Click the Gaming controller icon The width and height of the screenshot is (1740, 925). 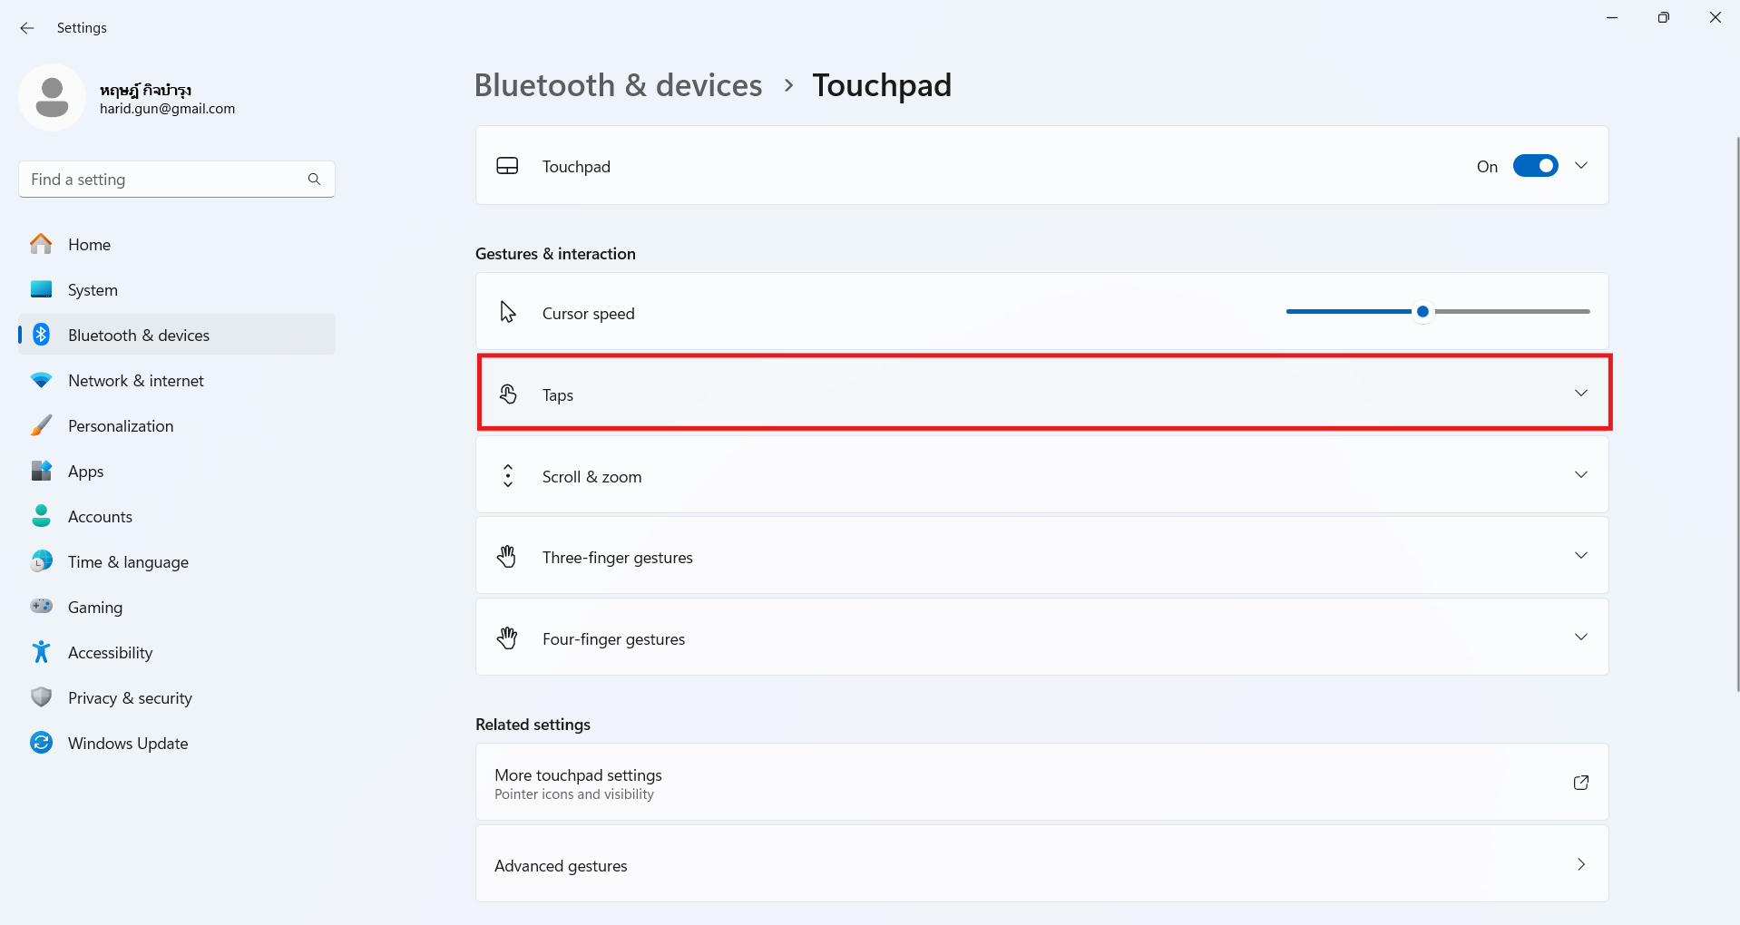[x=42, y=607]
